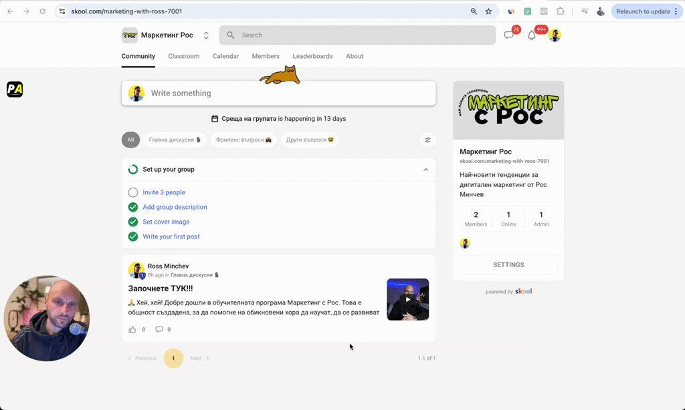Viewport: 685px width, 410px height.
Task: Click the skool powered-by logo
Action: point(523,291)
